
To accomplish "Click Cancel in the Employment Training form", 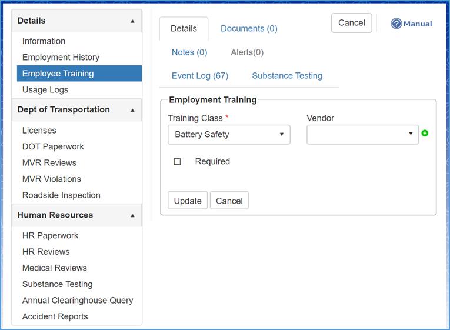I will tap(229, 201).
